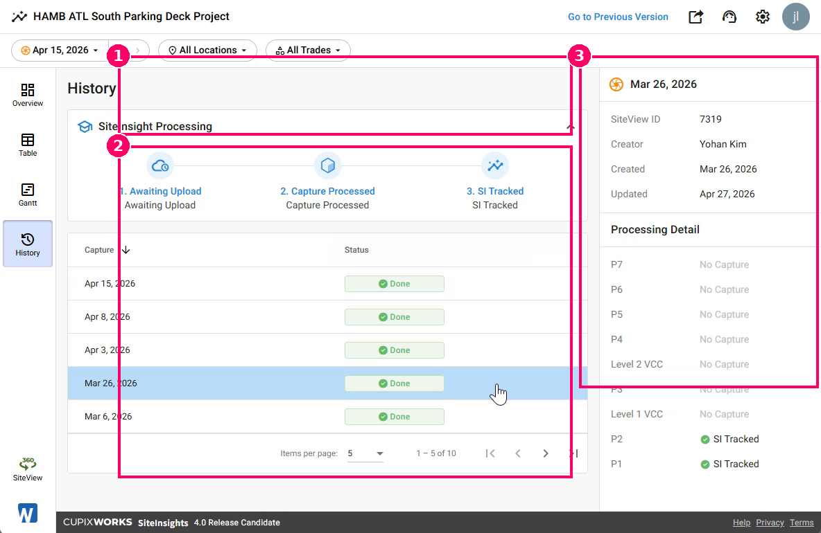Screen dimensions: 821x533
Task: Switch to the Gantt sidebar view
Action: pos(28,195)
